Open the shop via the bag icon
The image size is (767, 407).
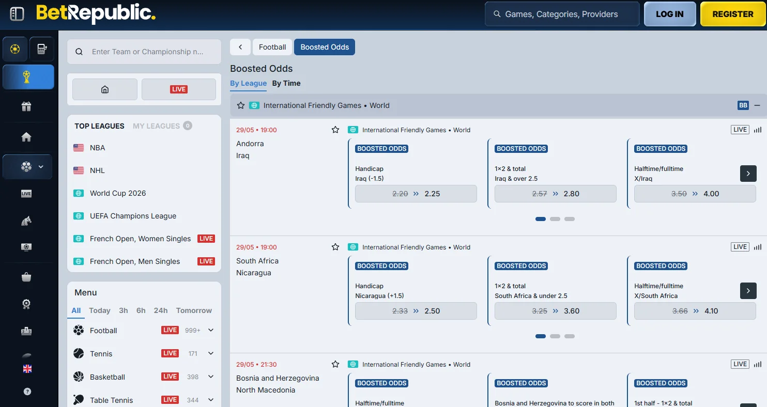[x=26, y=277]
